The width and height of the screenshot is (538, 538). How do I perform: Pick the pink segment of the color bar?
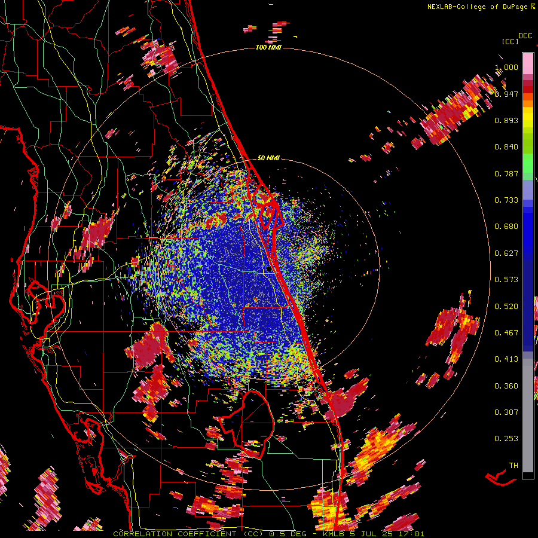(528, 63)
